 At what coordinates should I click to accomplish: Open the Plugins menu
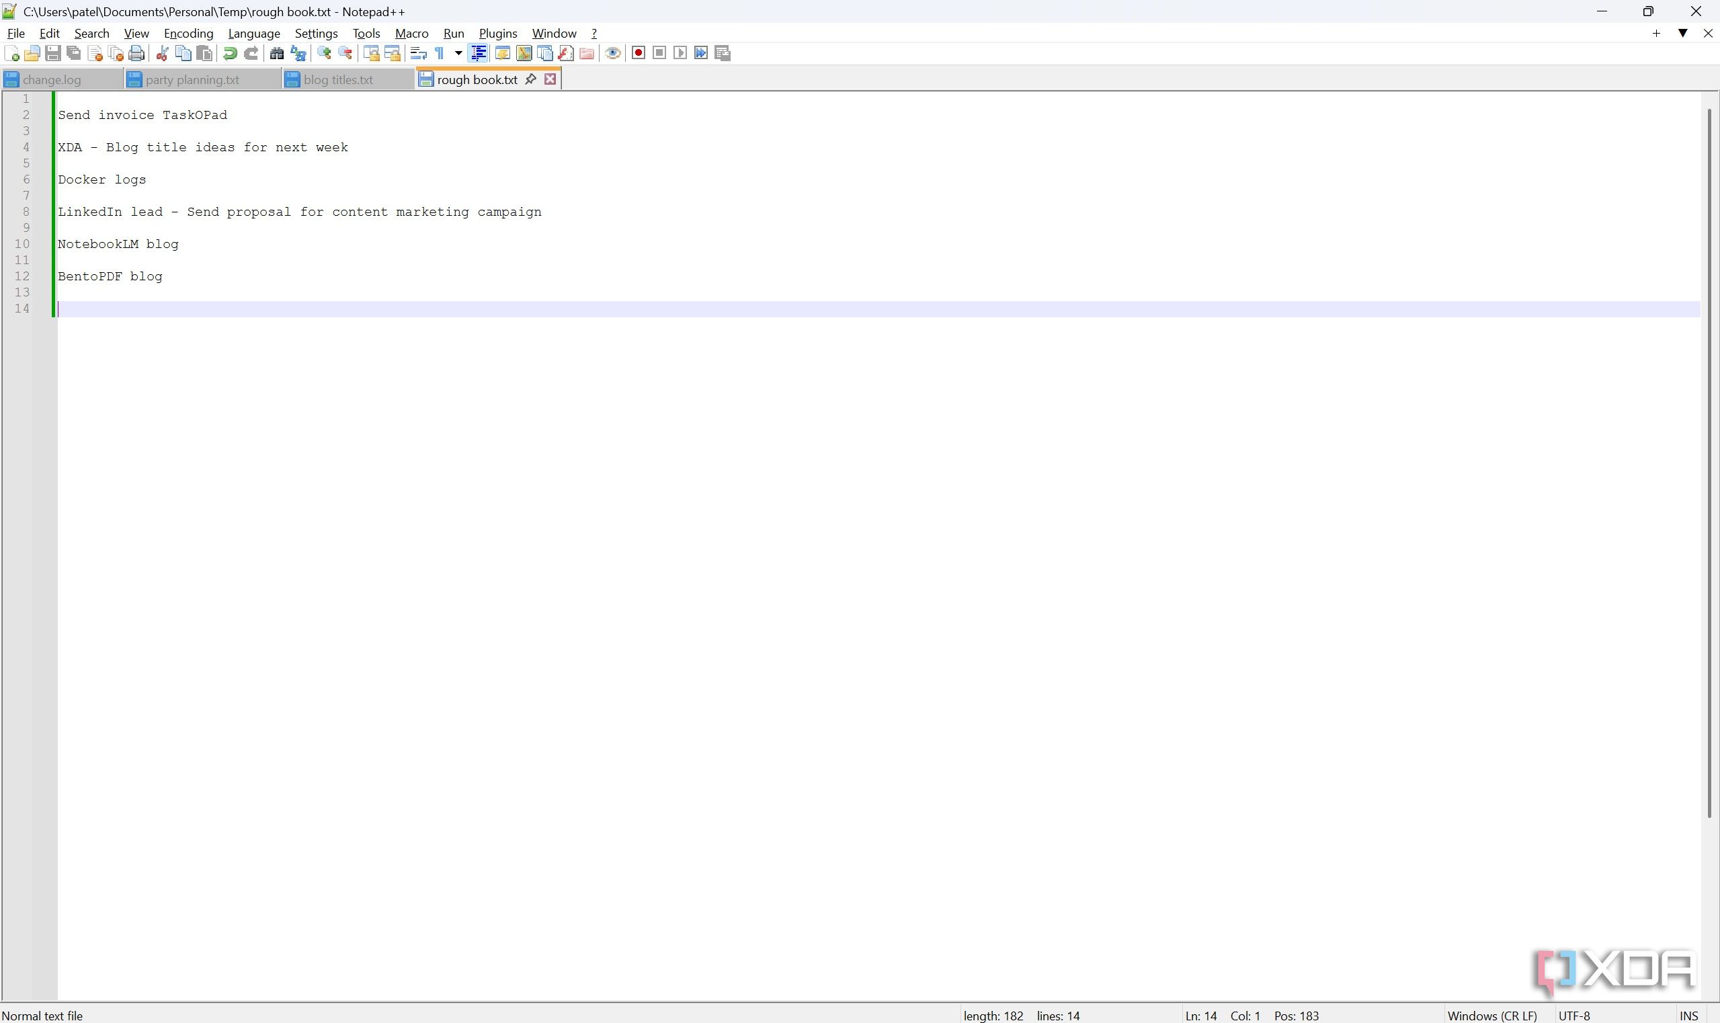point(498,33)
